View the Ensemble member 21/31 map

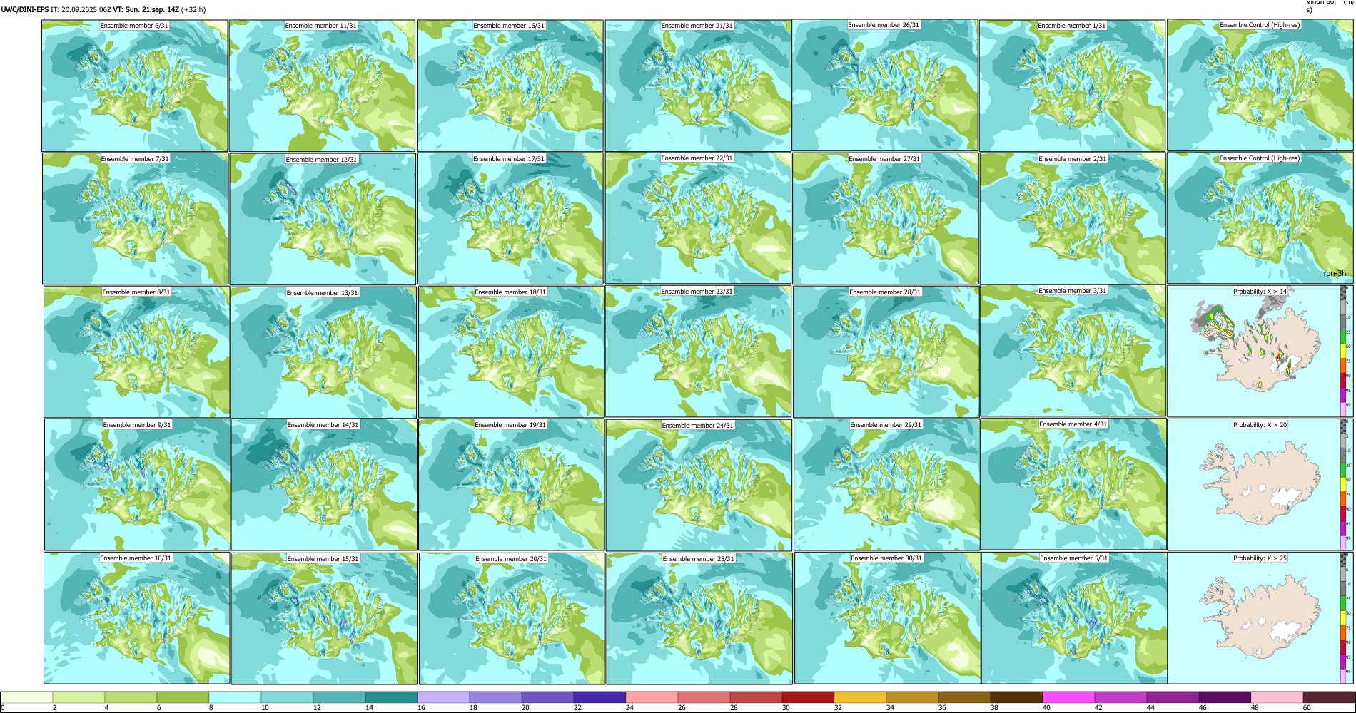698,85
